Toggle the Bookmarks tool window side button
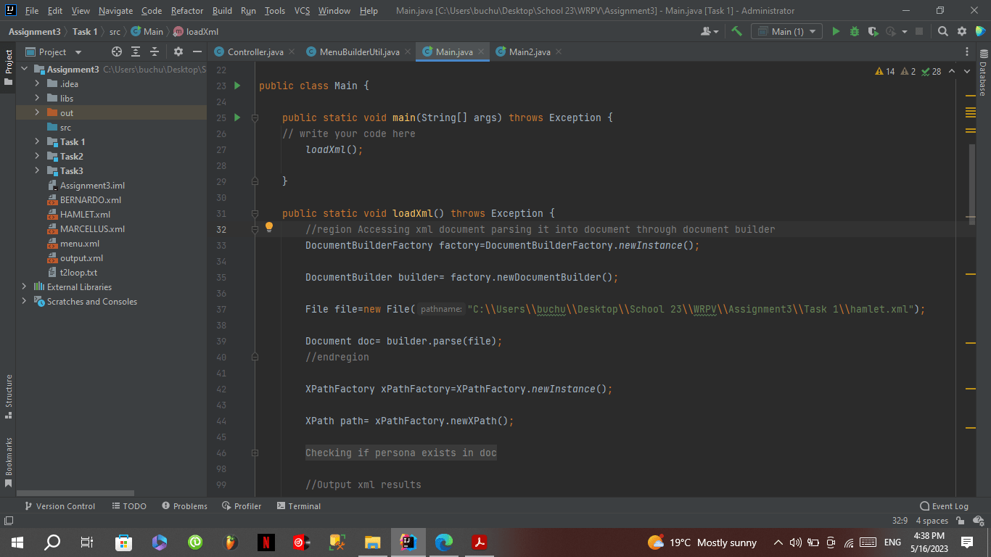991x557 pixels. click(x=8, y=462)
